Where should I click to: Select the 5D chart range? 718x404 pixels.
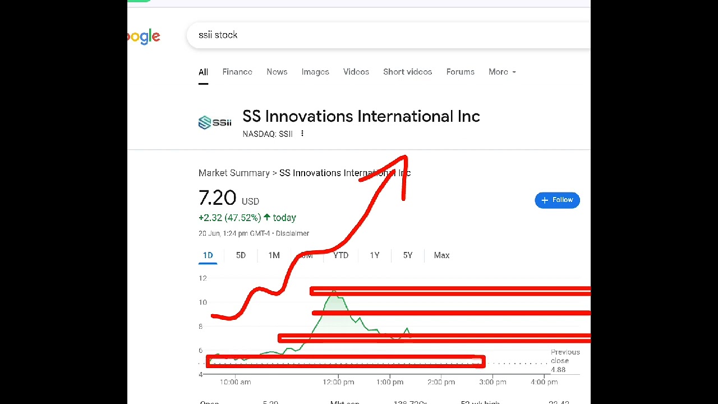(241, 255)
